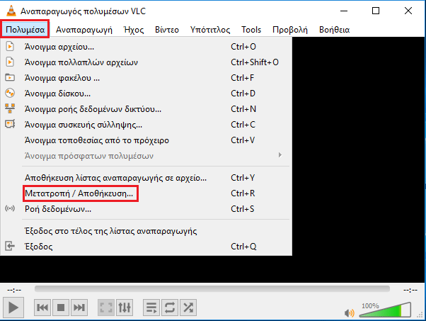Toggle shuffle random playback

188,308
